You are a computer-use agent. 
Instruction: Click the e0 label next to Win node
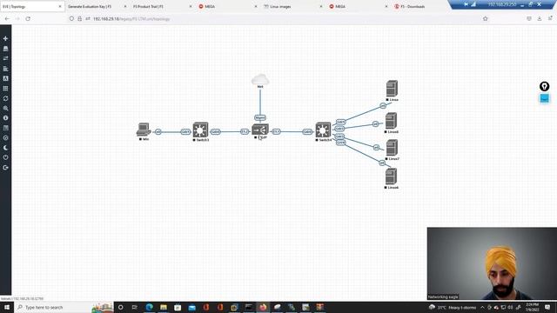coord(158,131)
